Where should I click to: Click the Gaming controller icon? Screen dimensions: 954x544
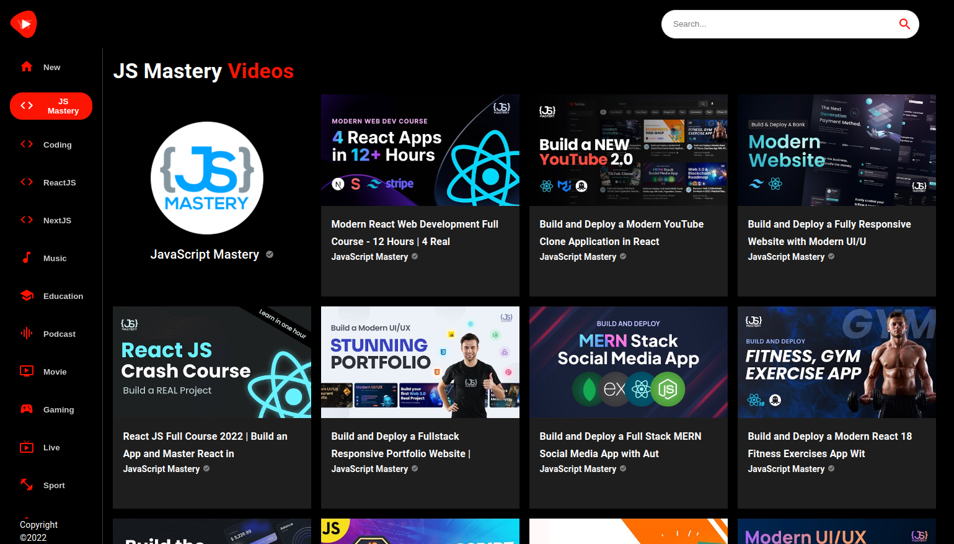tap(27, 409)
